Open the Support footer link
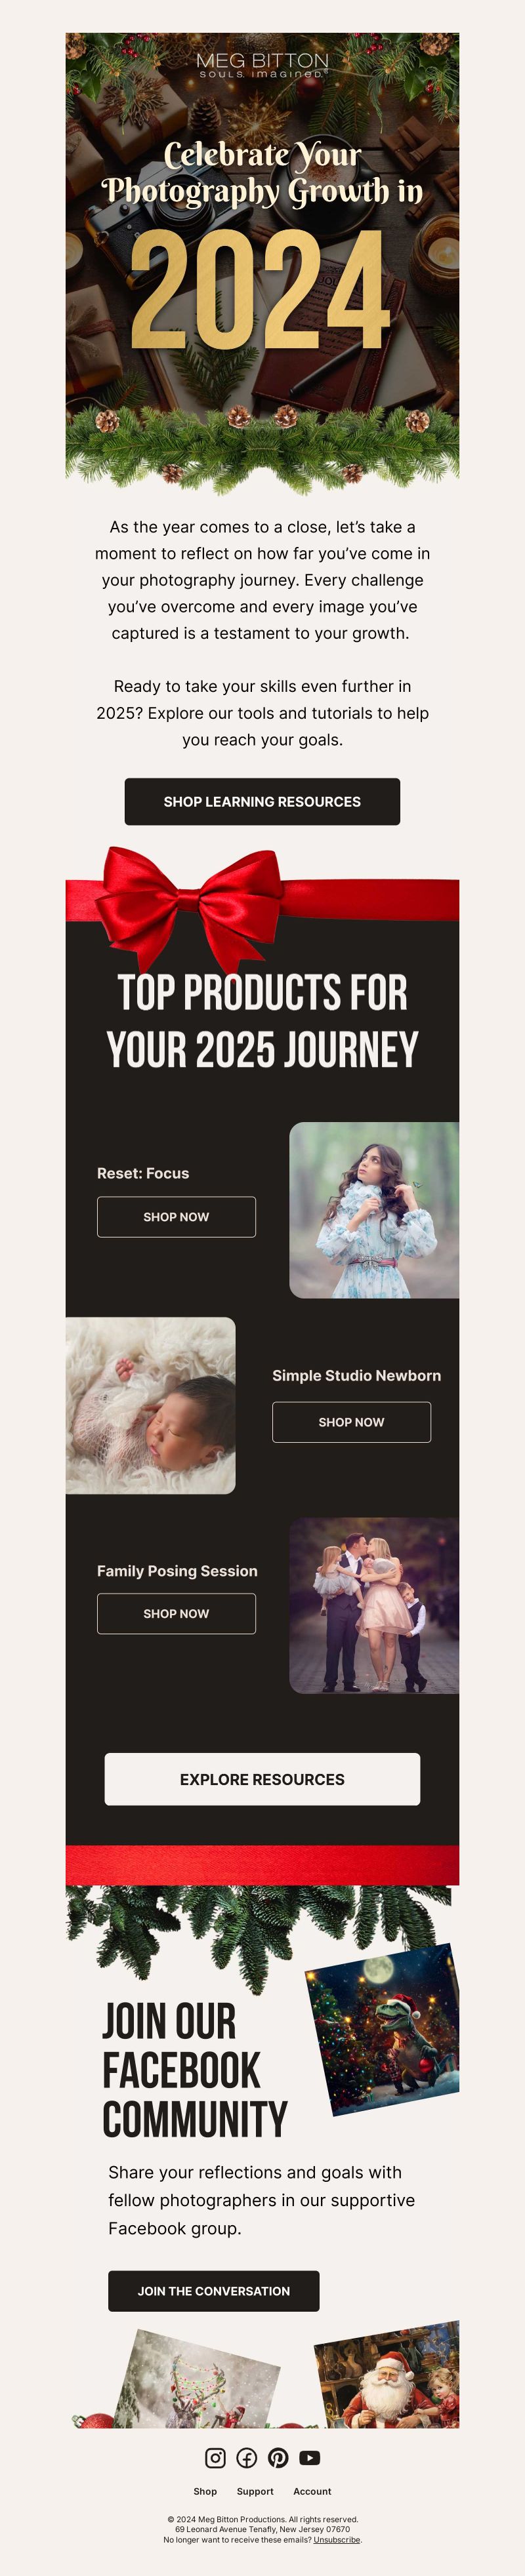 [x=255, y=2491]
